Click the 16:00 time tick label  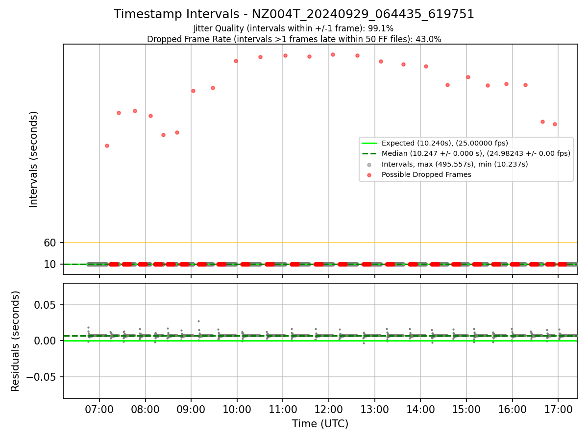(x=513, y=409)
